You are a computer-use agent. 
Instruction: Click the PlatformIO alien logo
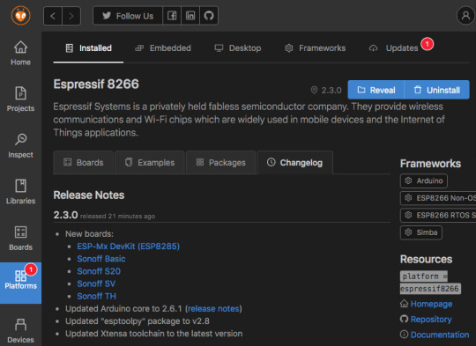(x=20, y=16)
